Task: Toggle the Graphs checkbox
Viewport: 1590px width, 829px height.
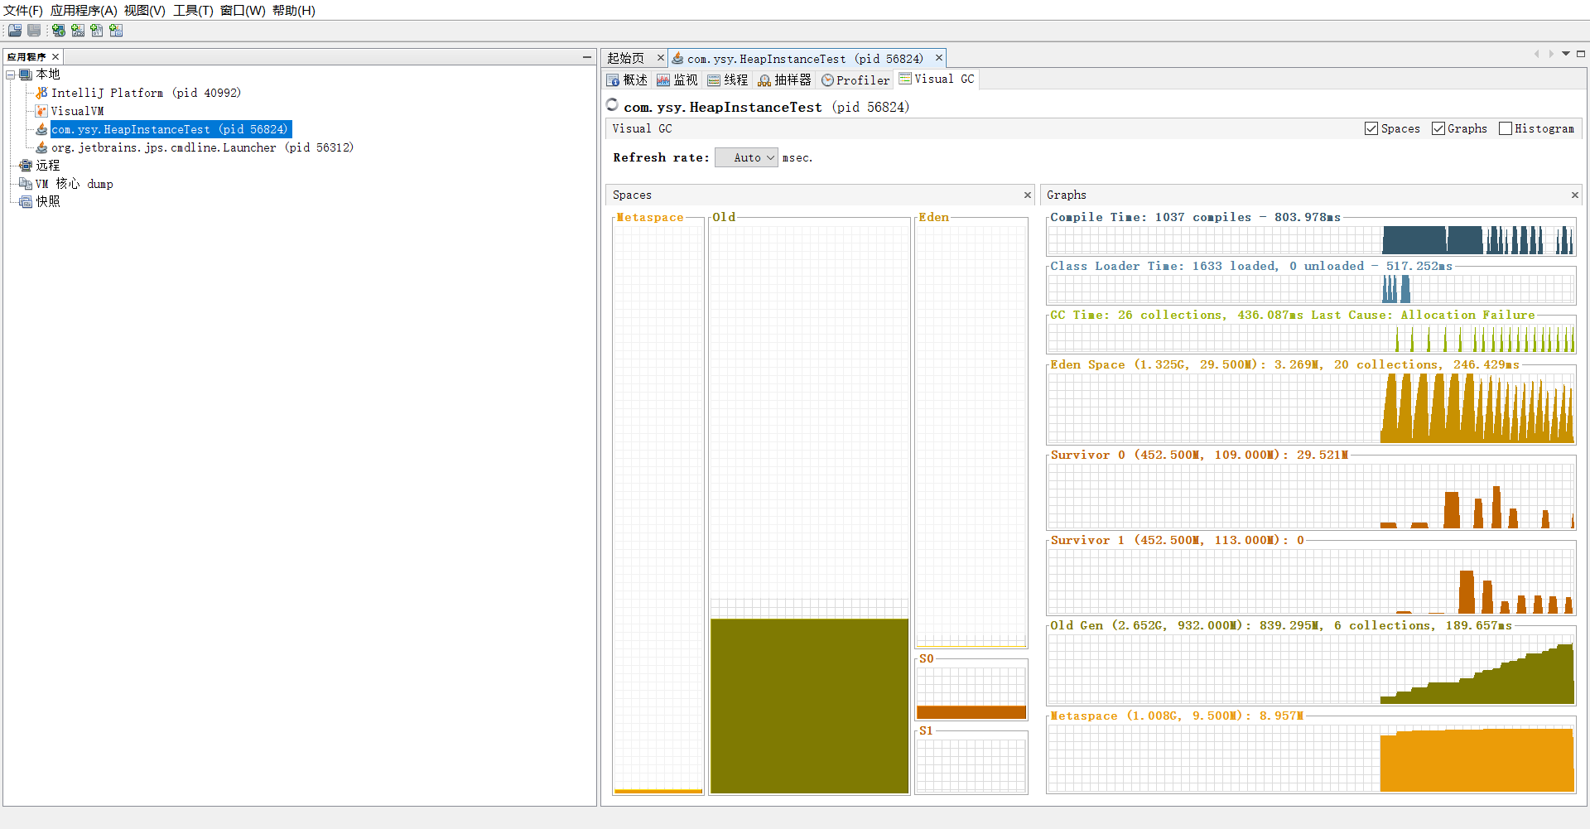Action: coord(1438,128)
